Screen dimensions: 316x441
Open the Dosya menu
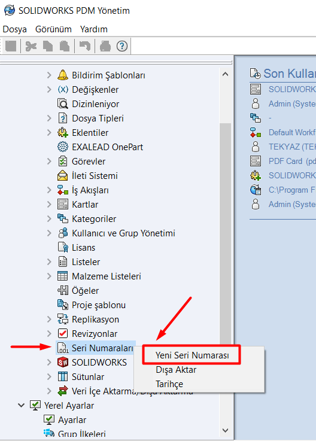(x=14, y=29)
